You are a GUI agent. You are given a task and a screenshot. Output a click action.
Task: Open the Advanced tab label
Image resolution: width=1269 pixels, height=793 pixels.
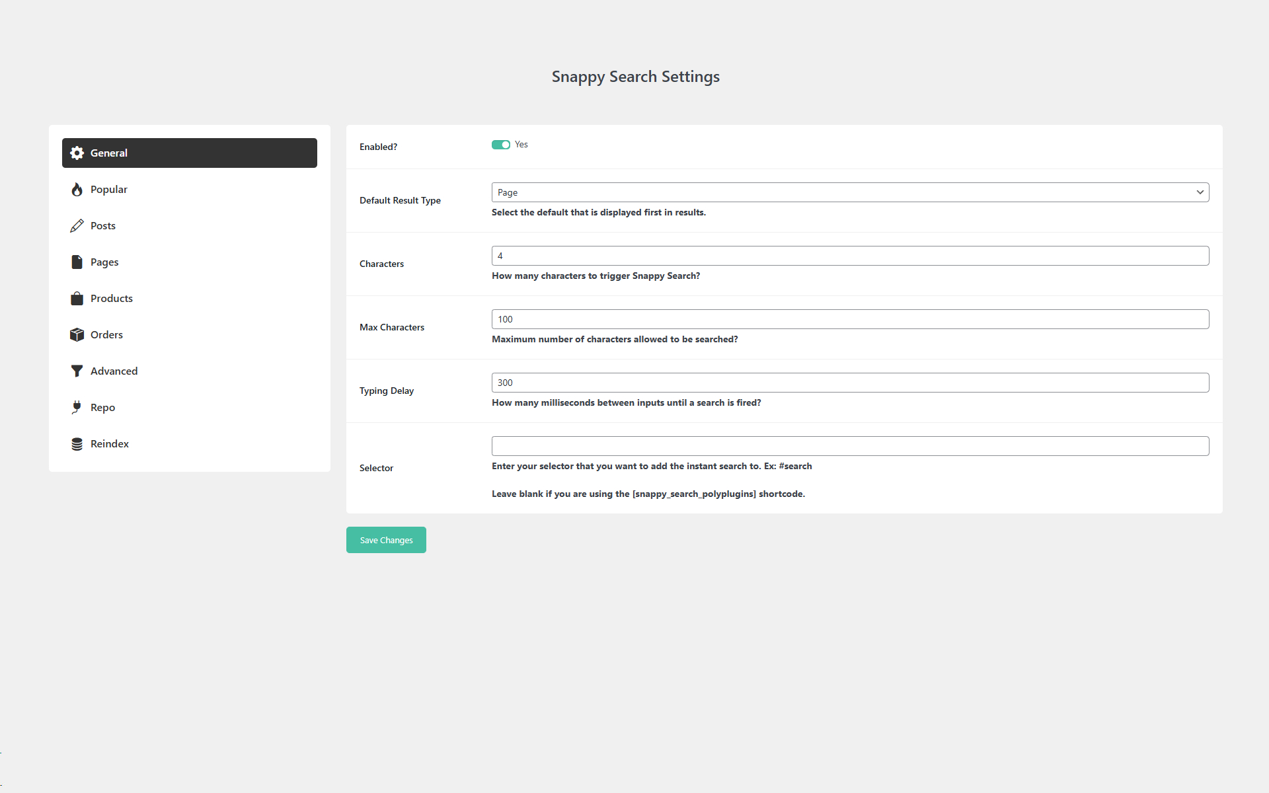click(114, 371)
